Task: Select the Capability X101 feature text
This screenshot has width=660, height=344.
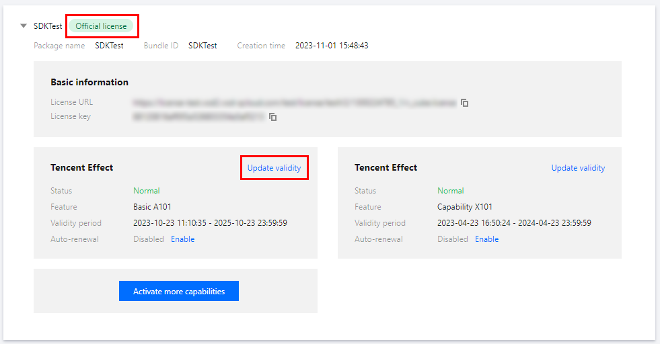Action: pyautogui.click(x=465, y=207)
